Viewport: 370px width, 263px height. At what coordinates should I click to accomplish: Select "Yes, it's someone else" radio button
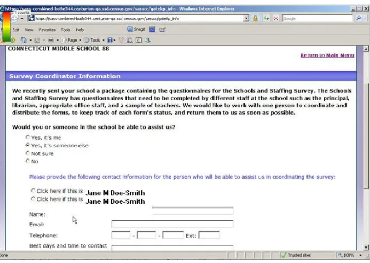pyautogui.click(x=28, y=145)
